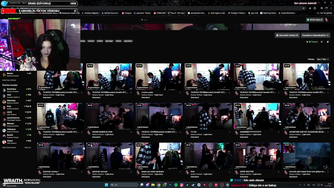
Task: Open the 'BarisG' channel row
Action: click(17, 136)
